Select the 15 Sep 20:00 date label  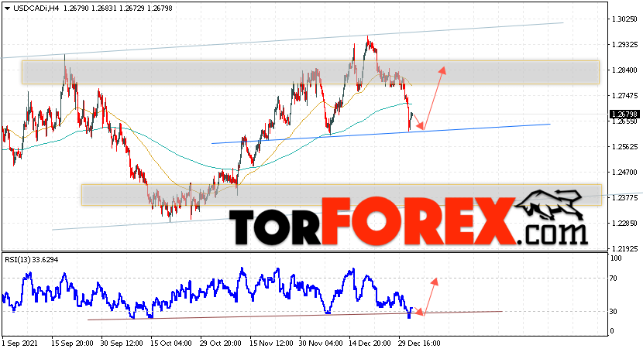(x=72, y=343)
